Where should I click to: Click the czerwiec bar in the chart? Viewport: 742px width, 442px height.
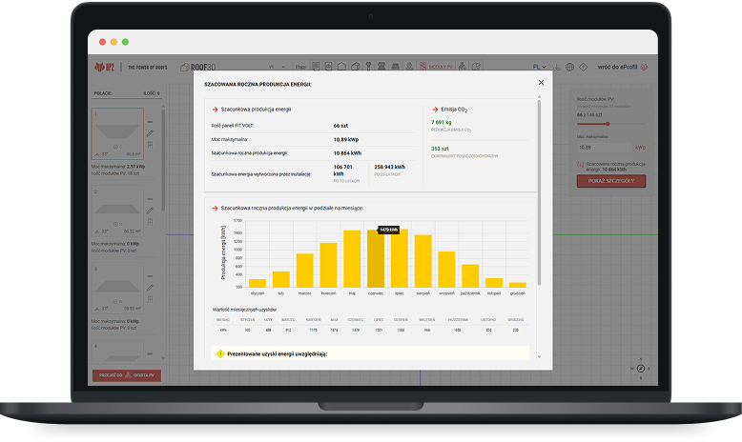point(376,259)
